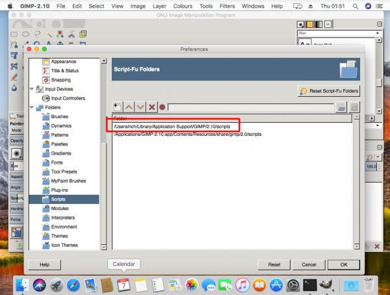Click the Opacity slider in tool options
Viewport: 390px width, 295px height.
point(16,140)
